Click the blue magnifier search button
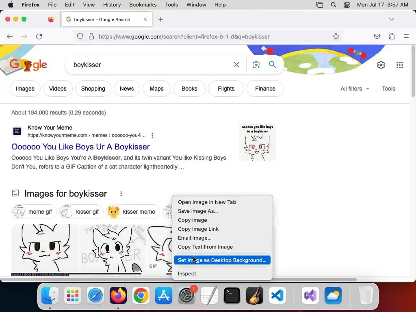Screen dimensions: 416x312 coord(272,65)
